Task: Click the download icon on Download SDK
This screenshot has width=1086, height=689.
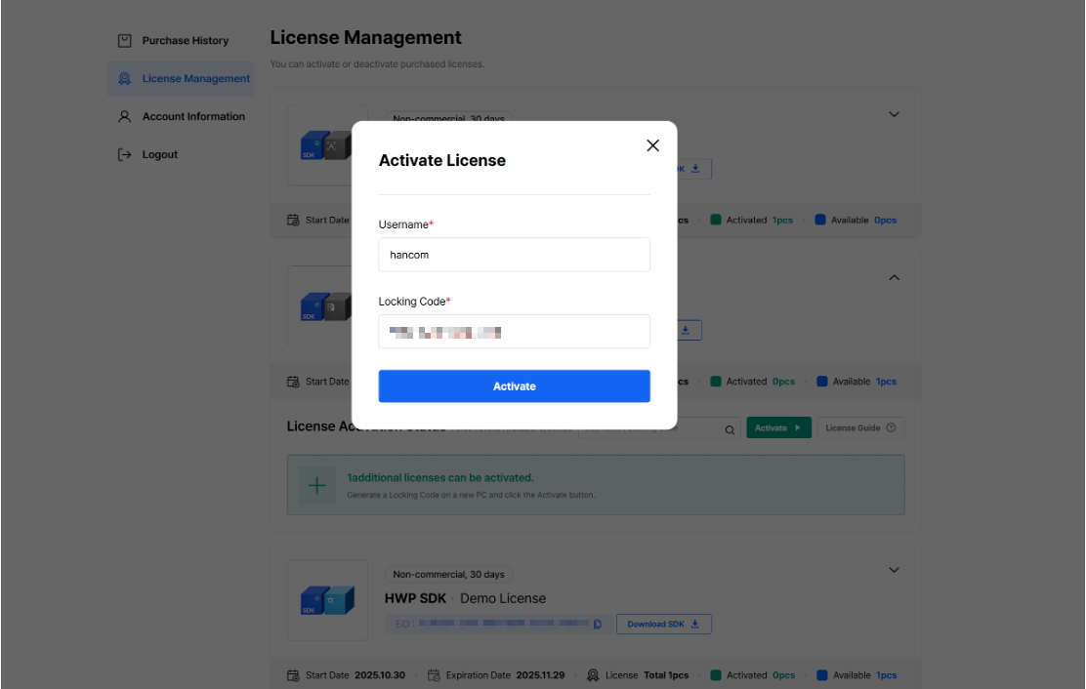Action: tap(697, 624)
